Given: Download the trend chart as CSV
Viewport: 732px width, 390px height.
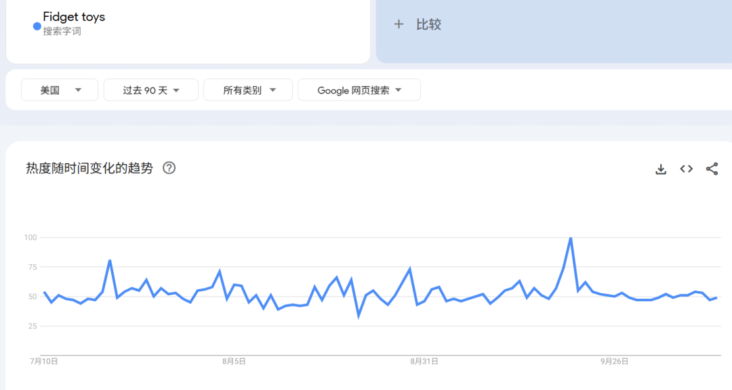Looking at the screenshot, I should (661, 169).
